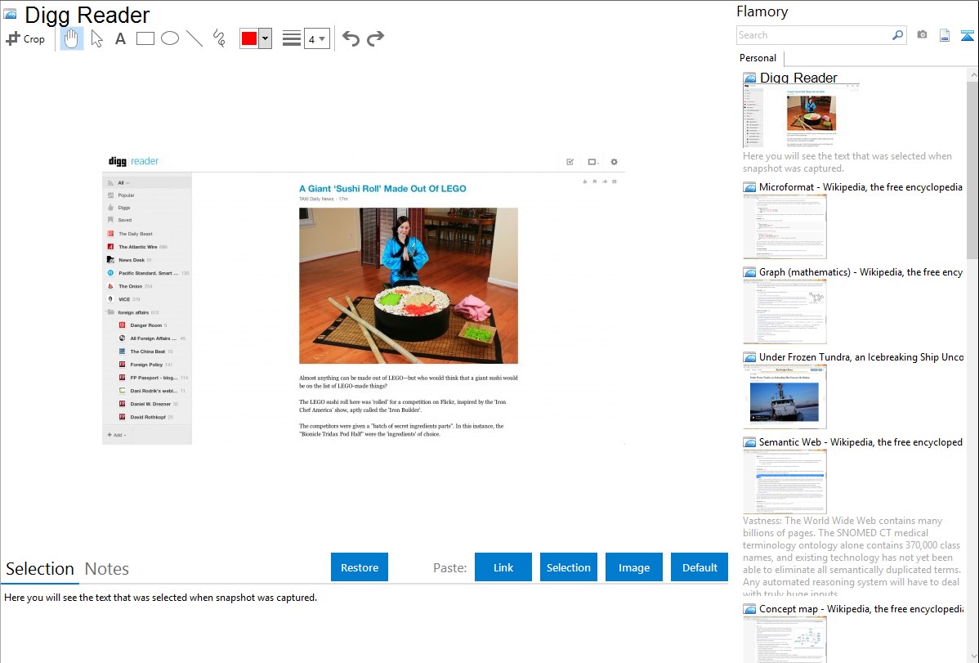Open 'The China Beat' feed
Viewport: 979px width, 663px height.
coord(147,352)
